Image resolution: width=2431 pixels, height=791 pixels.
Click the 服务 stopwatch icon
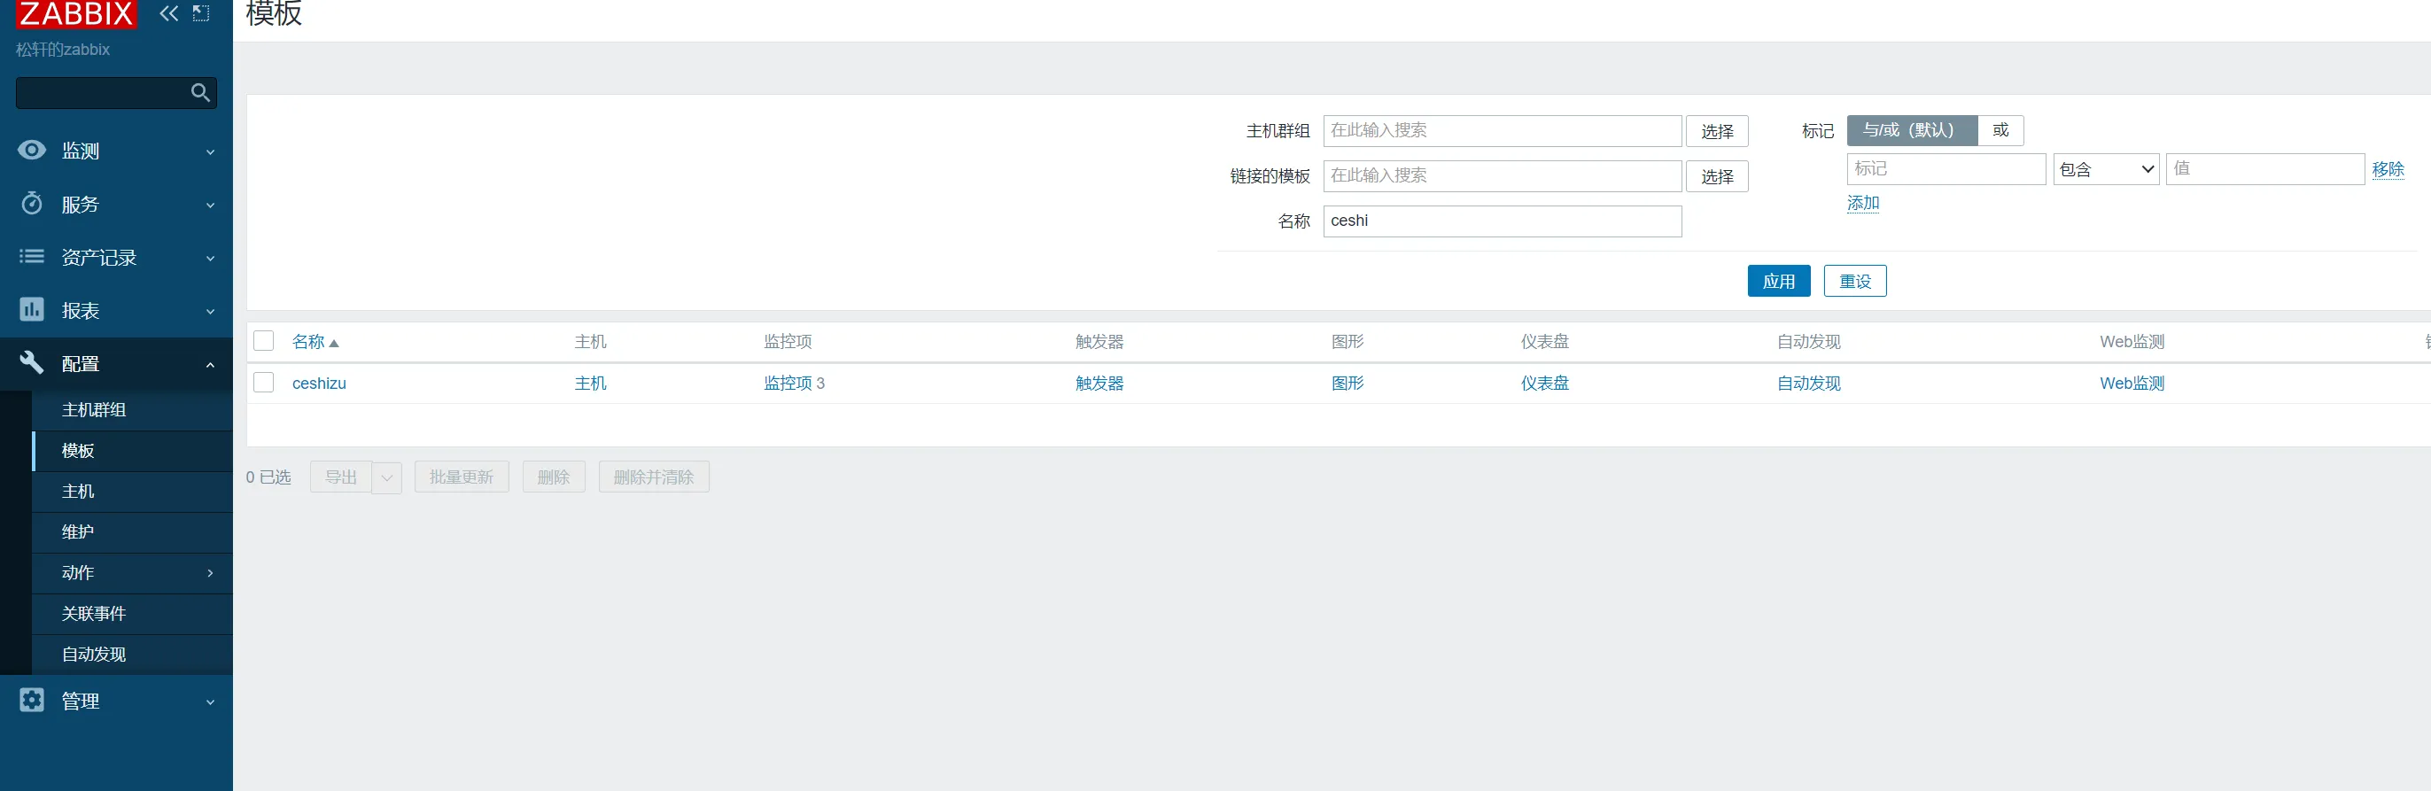coord(32,204)
